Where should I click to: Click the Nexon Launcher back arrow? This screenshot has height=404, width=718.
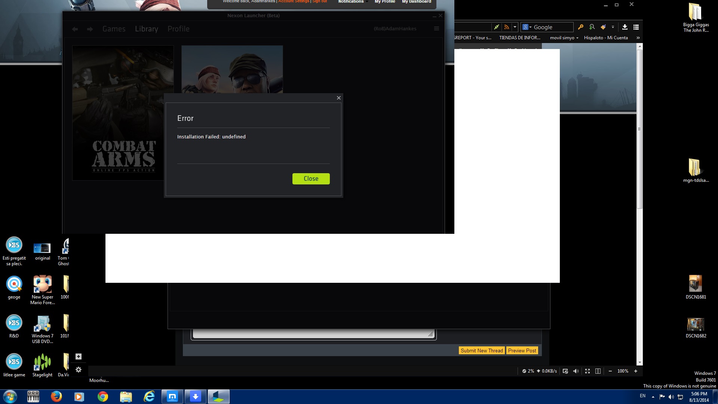pyautogui.click(x=75, y=29)
